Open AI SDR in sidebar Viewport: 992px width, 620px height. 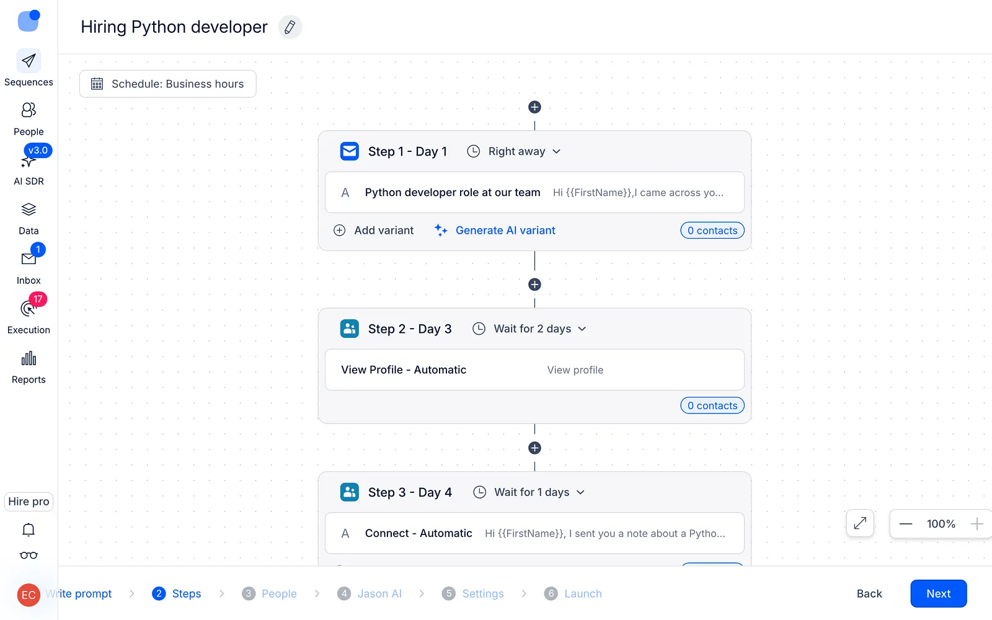tap(29, 168)
